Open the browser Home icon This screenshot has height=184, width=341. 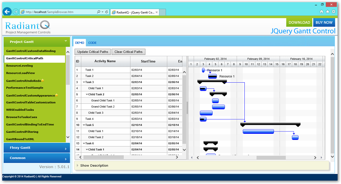point(322,12)
